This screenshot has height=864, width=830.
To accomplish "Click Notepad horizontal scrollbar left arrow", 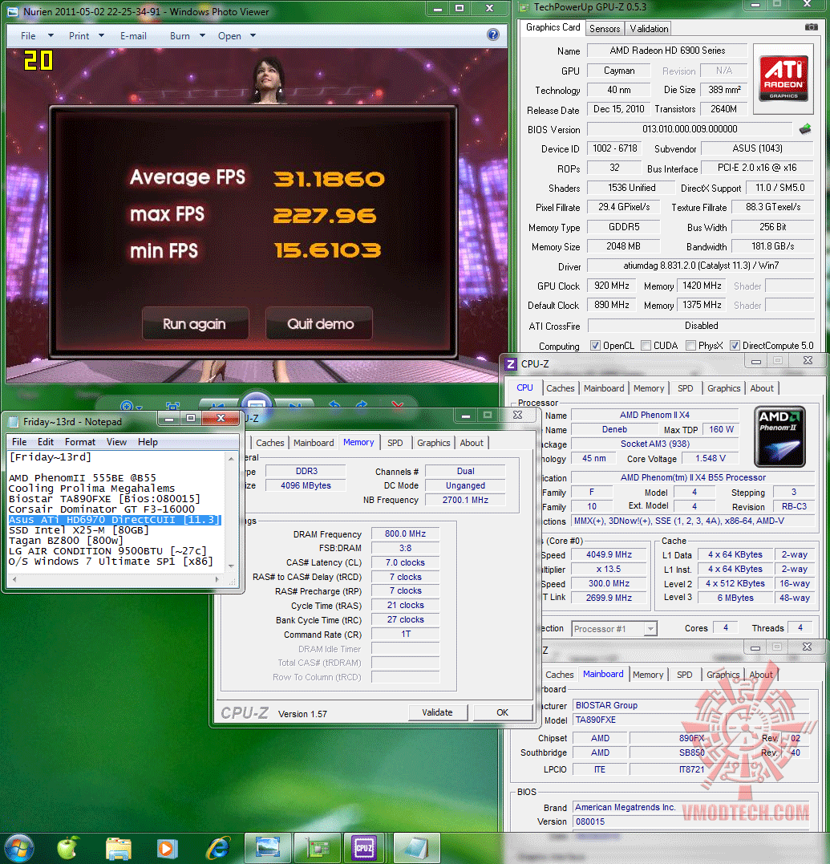I will click(14, 579).
